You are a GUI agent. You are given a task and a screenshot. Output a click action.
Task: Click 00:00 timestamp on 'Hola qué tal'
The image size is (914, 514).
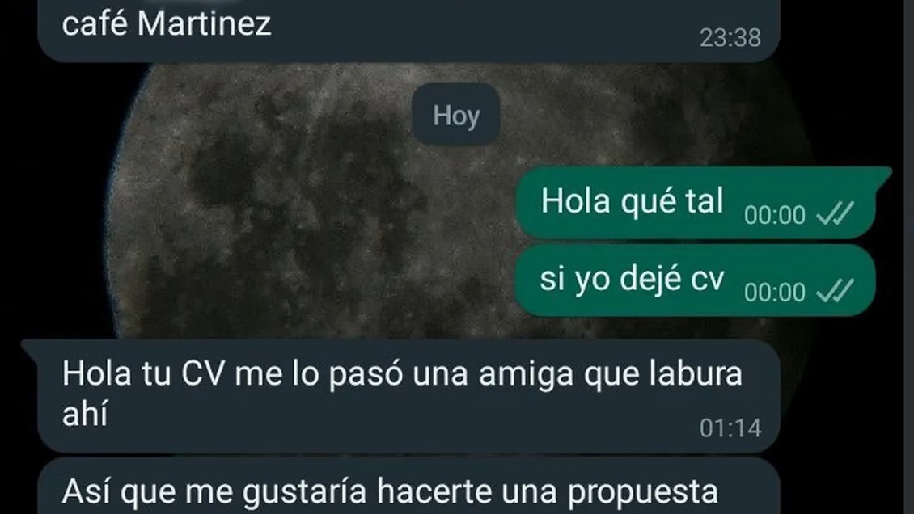pos(775,215)
